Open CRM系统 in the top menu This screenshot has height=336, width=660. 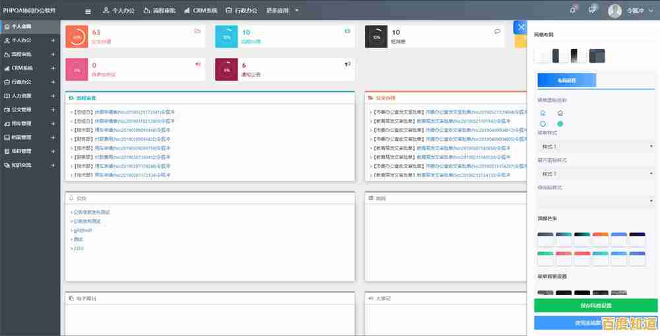click(201, 11)
